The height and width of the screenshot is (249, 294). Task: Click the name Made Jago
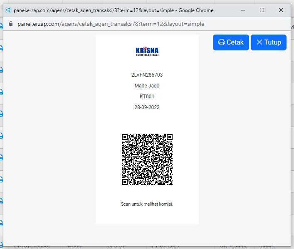click(x=147, y=86)
